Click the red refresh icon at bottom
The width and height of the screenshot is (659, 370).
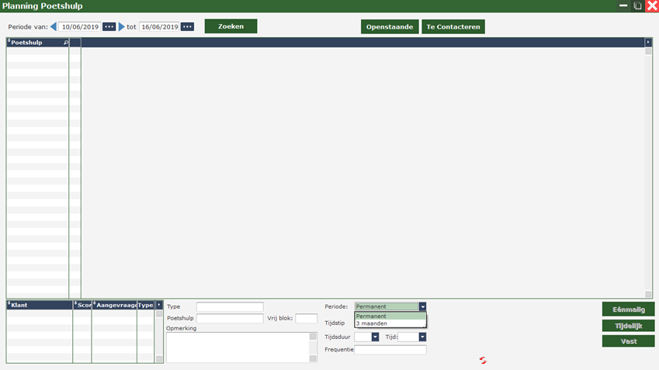pyautogui.click(x=483, y=360)
